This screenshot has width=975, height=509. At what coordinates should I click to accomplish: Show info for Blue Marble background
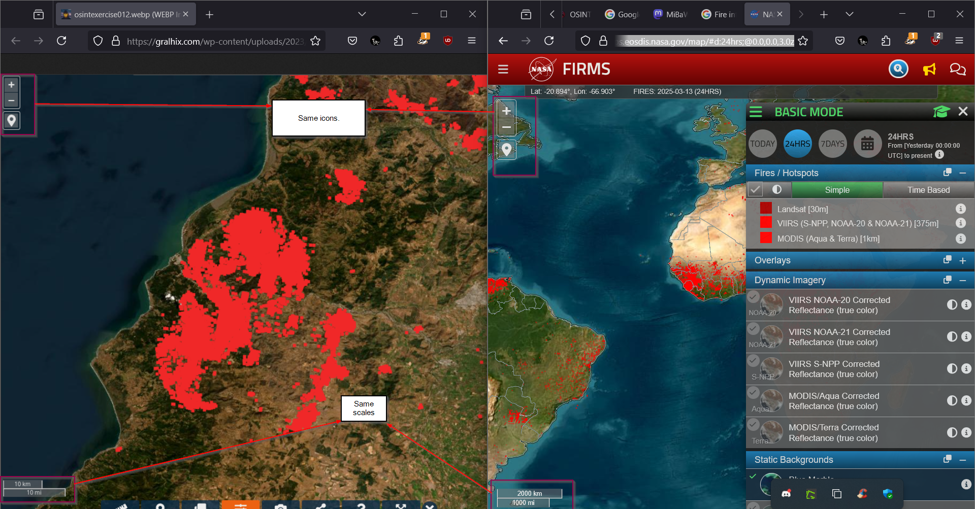(966, 484)
